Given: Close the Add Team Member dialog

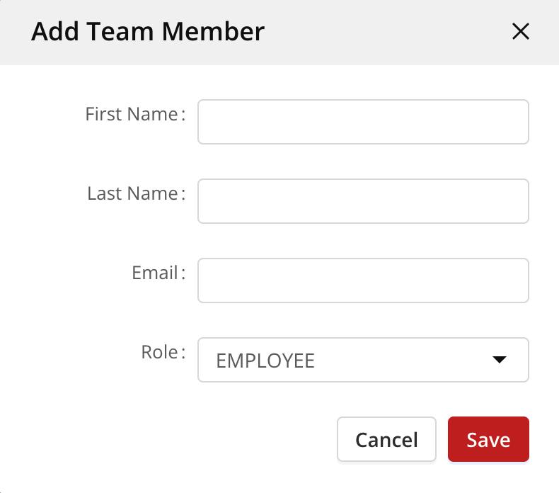Looking at the screenshot, I should (521, 31).
